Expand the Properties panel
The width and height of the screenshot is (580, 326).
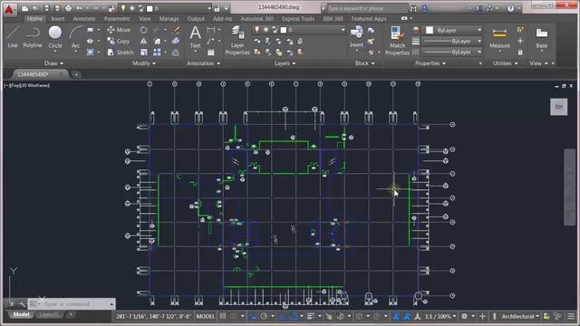click(430, 63)
